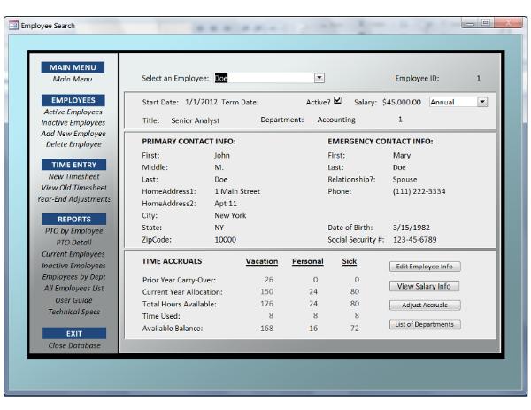Viewport: 531px width, 410px height.
Task: Expand the Annual salary type dropdown
Action: click(x=482, y=102)
